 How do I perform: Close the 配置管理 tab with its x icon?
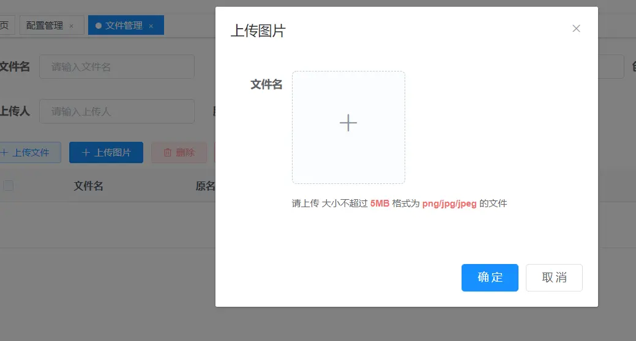tap(72, 26)
